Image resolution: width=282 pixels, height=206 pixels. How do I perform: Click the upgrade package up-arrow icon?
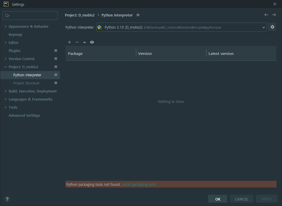point(84,42)
